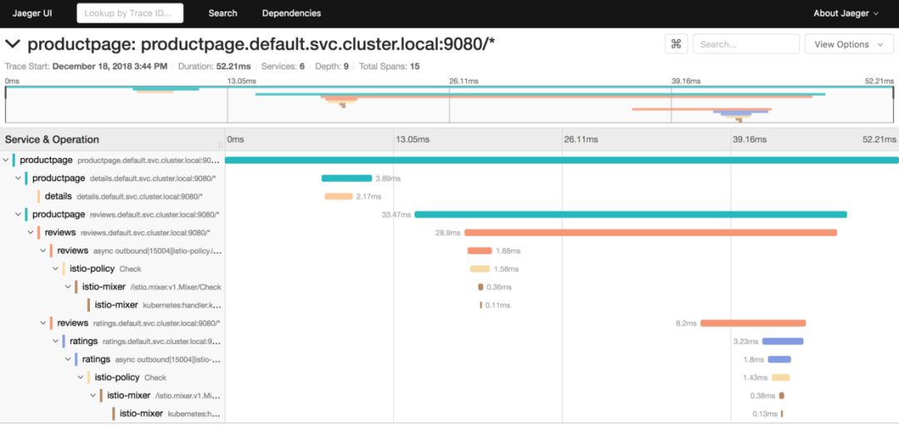
Task: Click Duration 52.21ms in trace summary
Action: coord(213,67)
